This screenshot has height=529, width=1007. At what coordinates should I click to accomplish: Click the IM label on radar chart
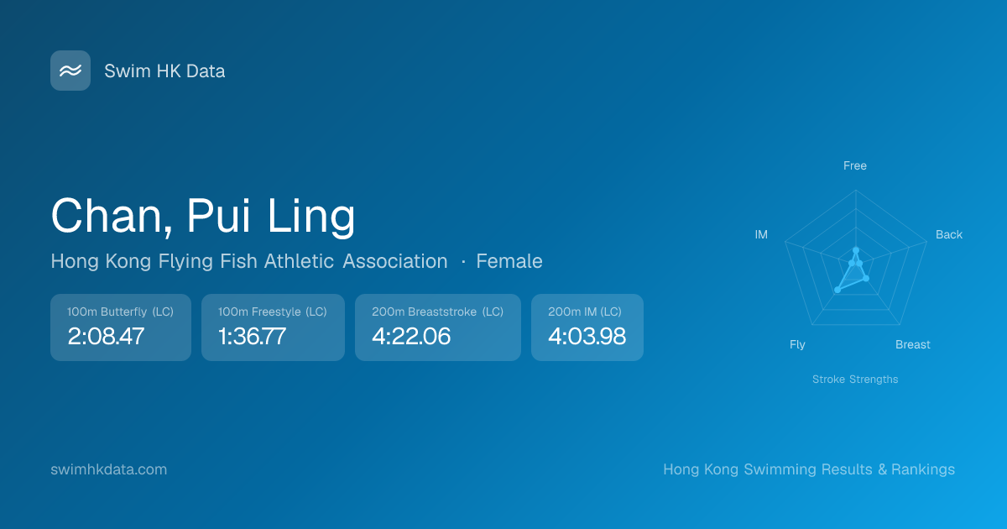click(761, 234)
